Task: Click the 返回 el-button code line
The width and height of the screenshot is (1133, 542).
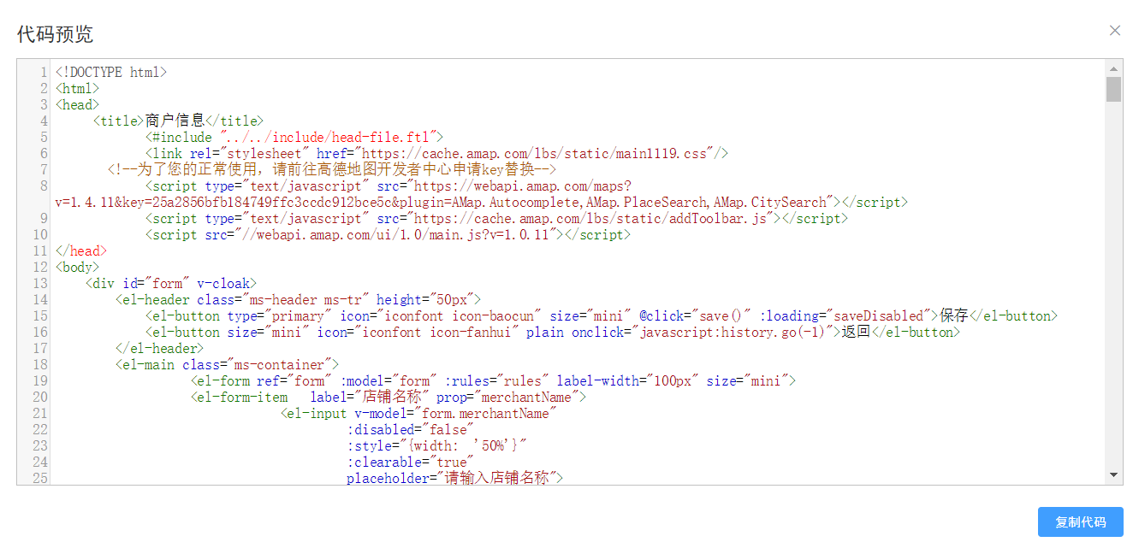Action: (x=552, y=333)
